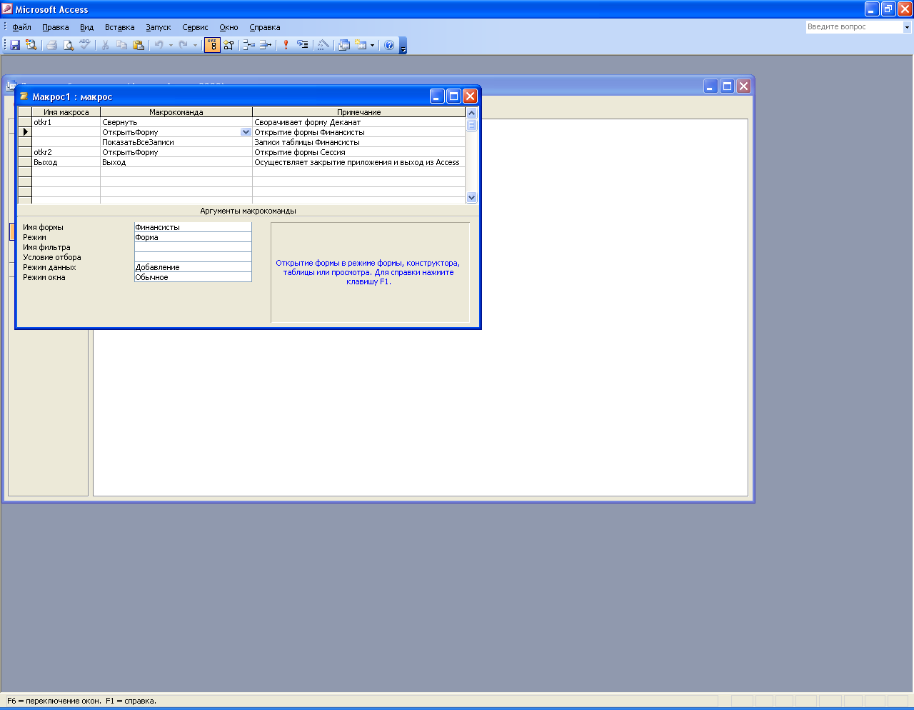914x710 pixels.
Task: Click the Cut scissors icon
Action: [106, 45]
